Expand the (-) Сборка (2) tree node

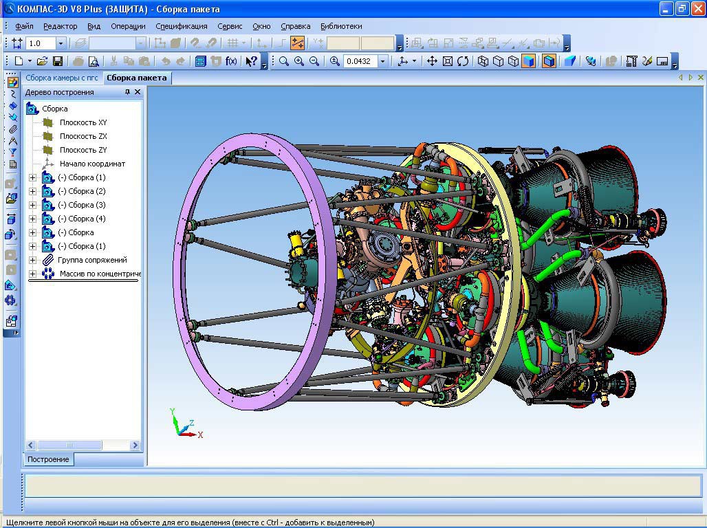pos(32,191)
